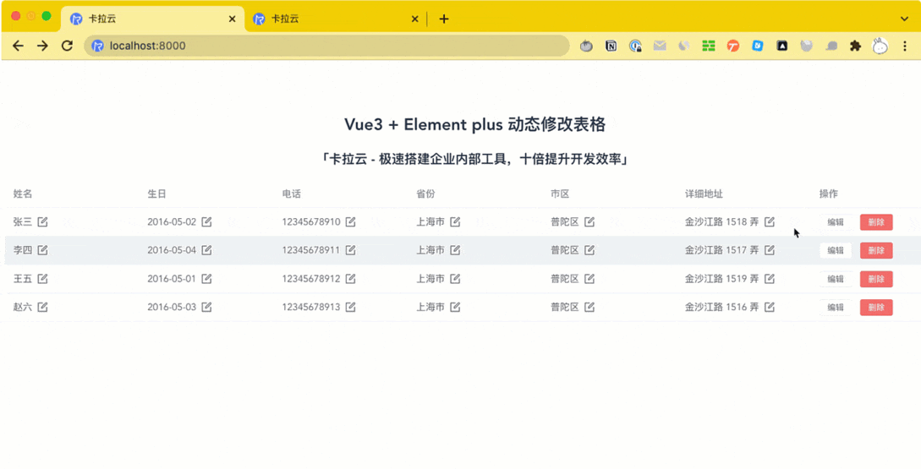Close the first 卡拉云 tab
This screenshot has height=469, width=921.
point(232,19)
